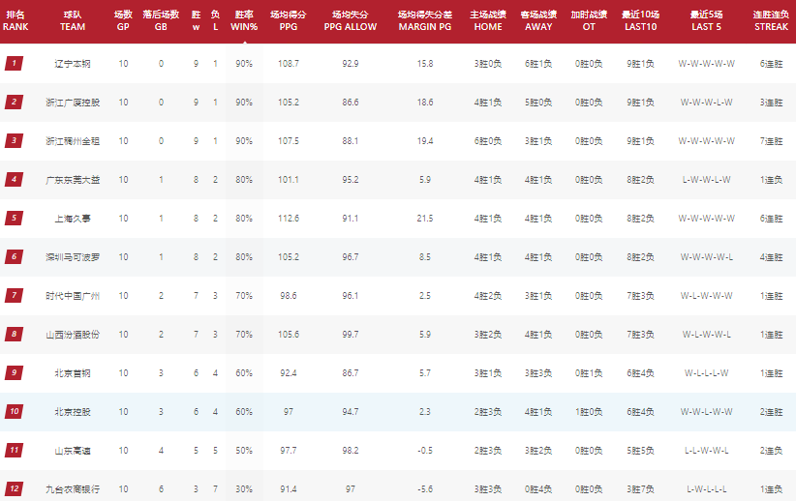The image size is (796, 501).
Task: Open team 辽宁本钢 link
Action: click(x=73, y=64)
